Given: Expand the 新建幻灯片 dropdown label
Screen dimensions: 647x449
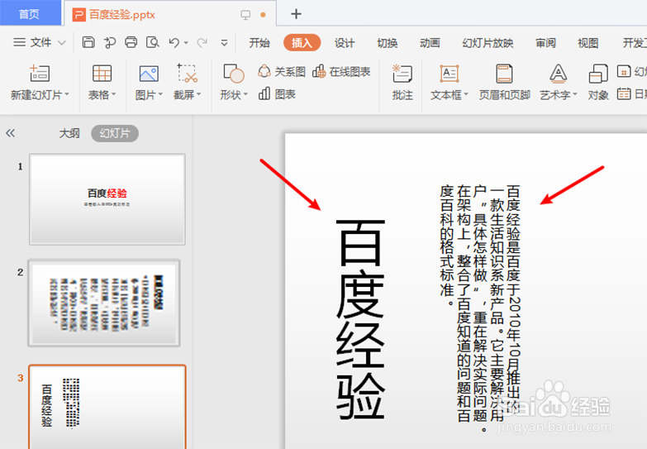Looking at the screenshot, I should 40,95.
